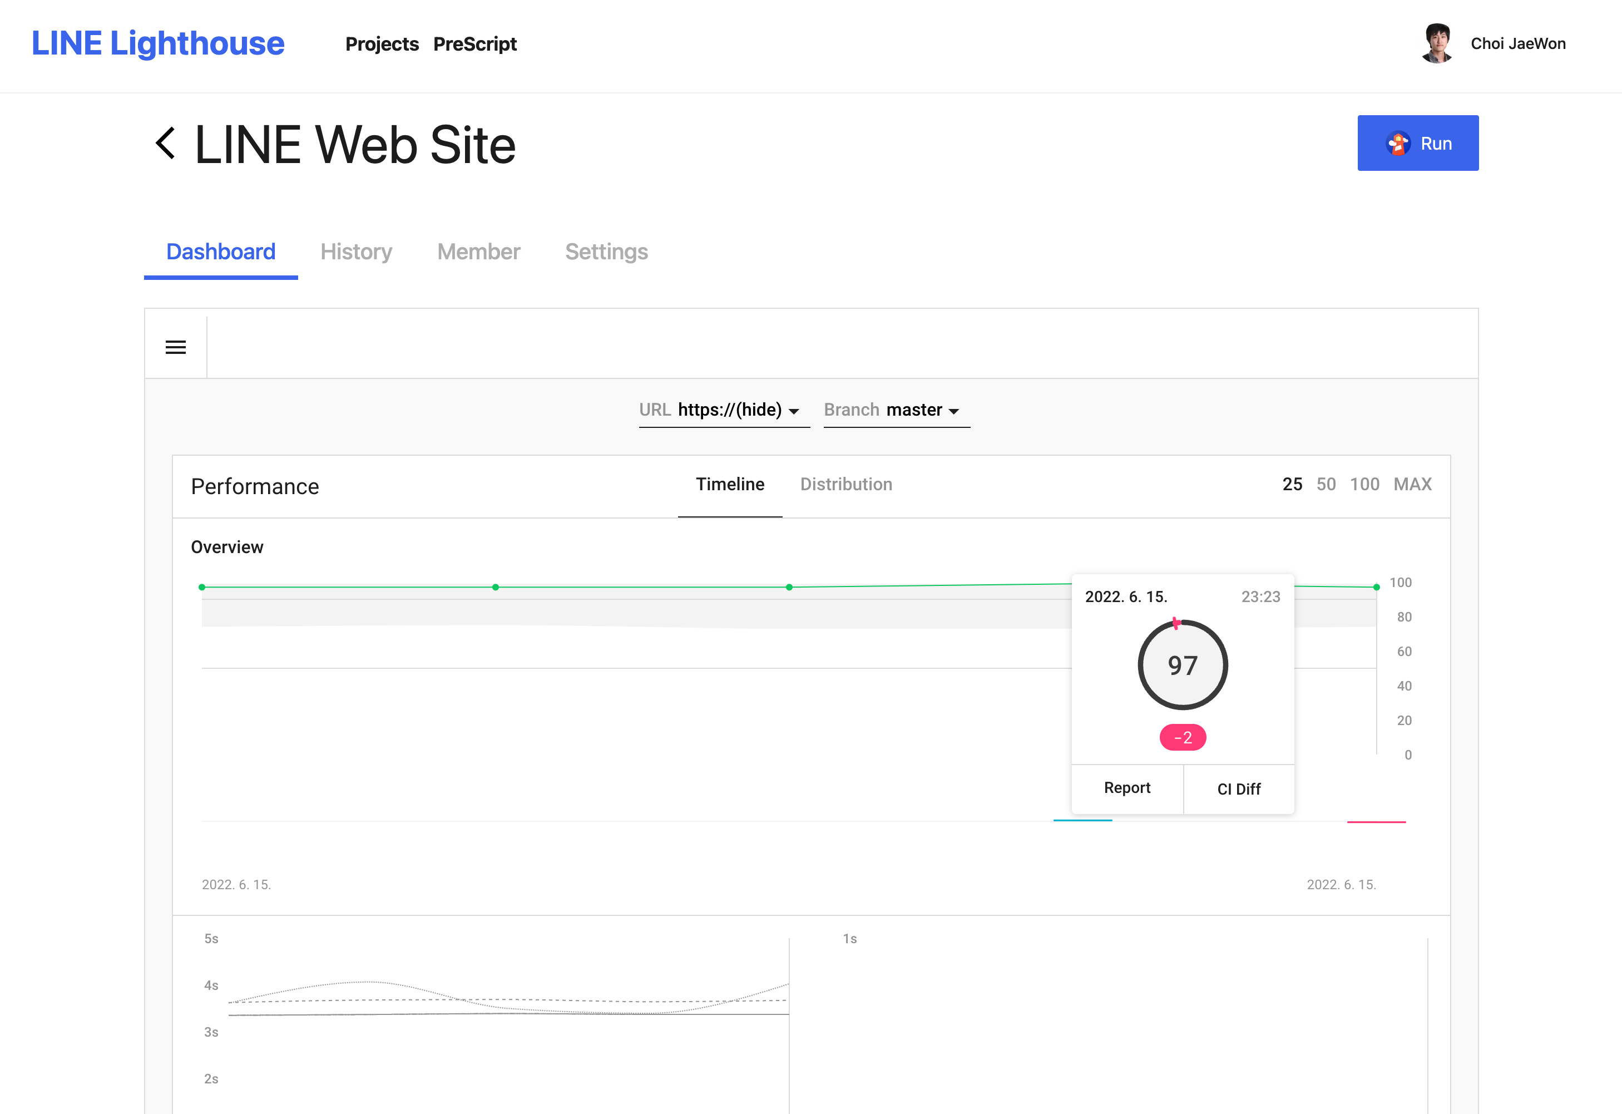
Task: Expand the URL https://(hide) dropdown
Action: click(724, 411)
